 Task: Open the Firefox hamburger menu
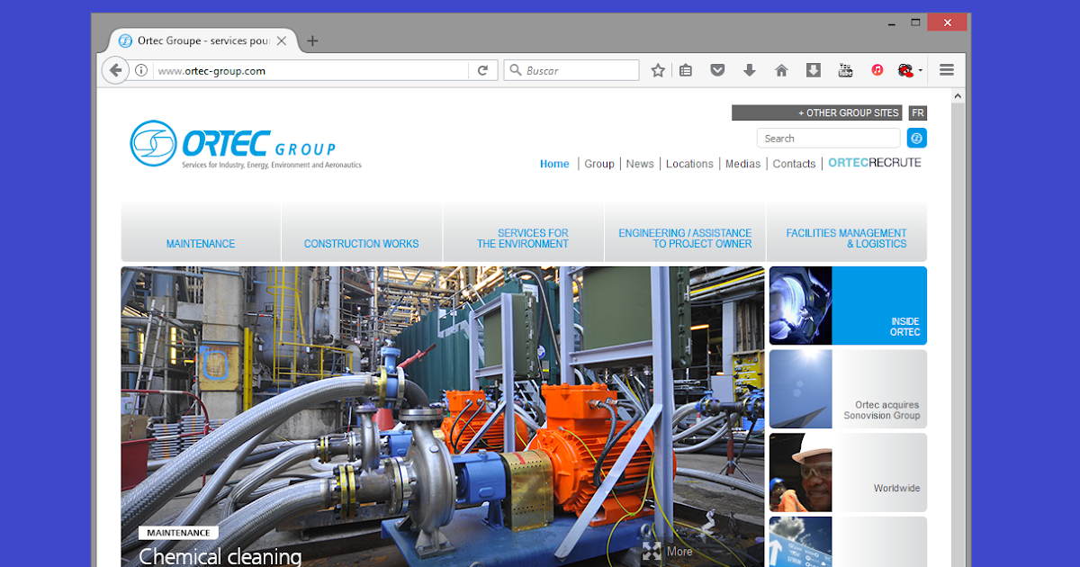[x=946, y=69]
